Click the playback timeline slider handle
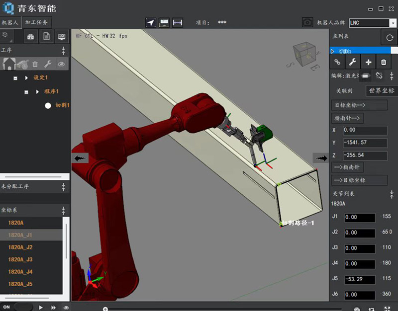Image resolution: width=398 pixels, height=311 pixels. pyautogui.click(x=105, y=309)
